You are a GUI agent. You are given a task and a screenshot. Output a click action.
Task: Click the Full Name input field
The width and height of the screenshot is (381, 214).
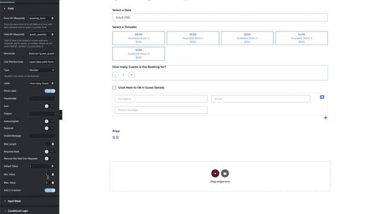click(x=161, y=99)
